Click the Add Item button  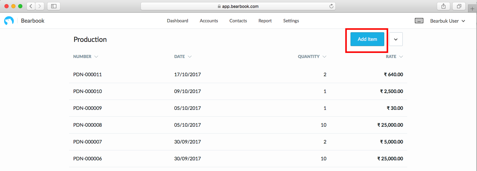(x=367, y=39)
